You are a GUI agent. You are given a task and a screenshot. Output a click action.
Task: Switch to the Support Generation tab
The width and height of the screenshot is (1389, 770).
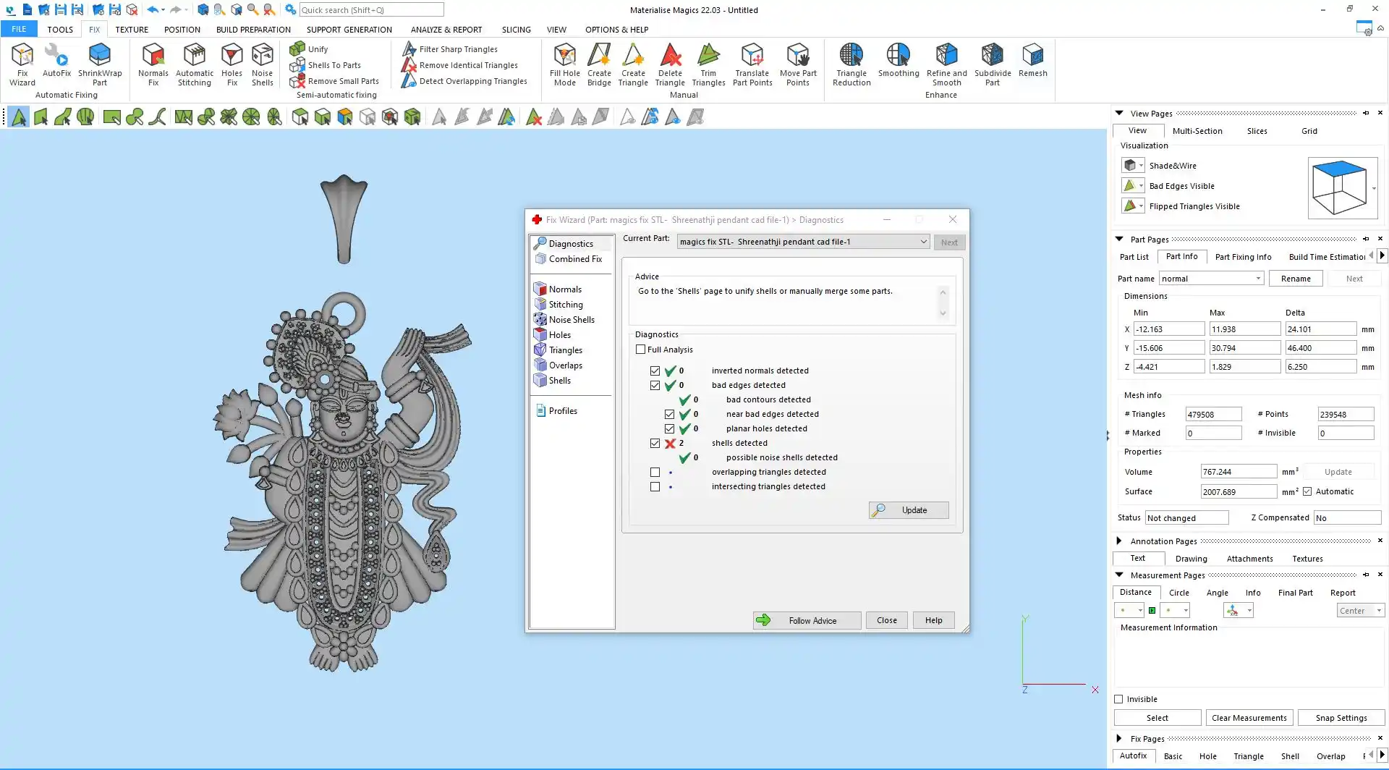tap(349, 30)
